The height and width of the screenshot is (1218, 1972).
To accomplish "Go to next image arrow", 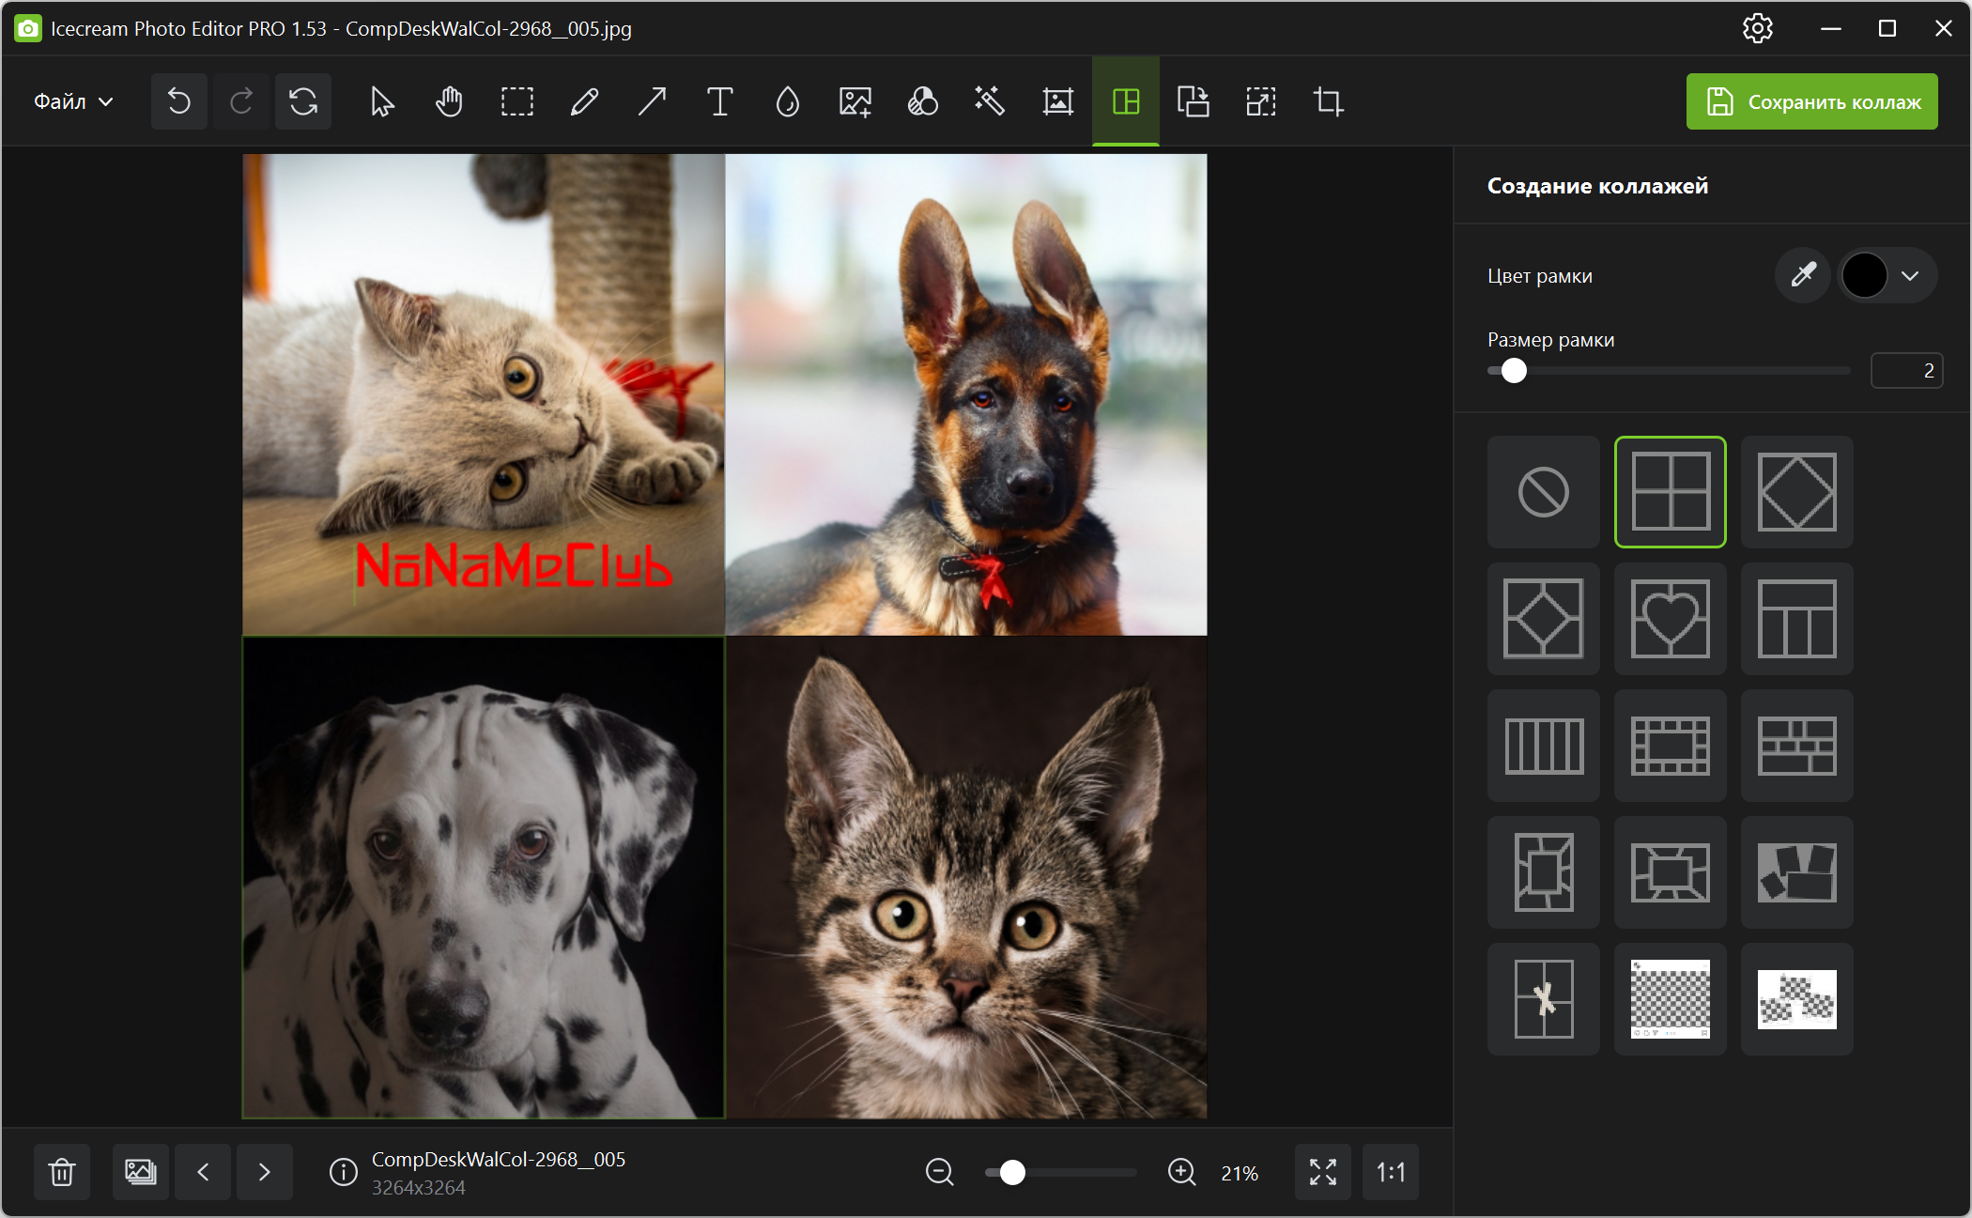I will [x=264, y=1172].
